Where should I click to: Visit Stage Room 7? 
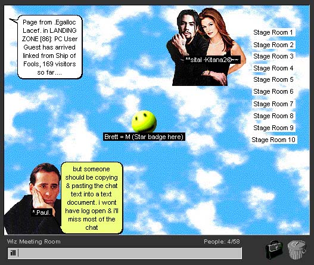click(273, 104)
